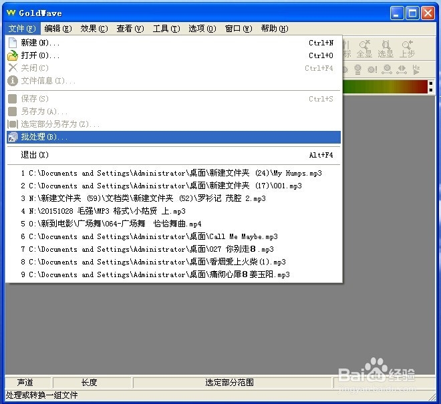Screen dimensions: 441x404
Task: Open the 查看(V) menu
Action: 130,29
